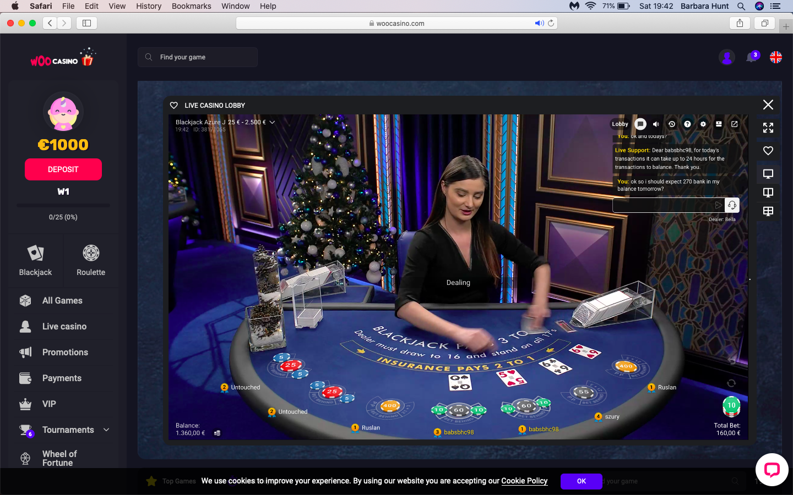Image resolution: width=793 pixels, height=495 pixels.
Task: Open Wi-Fi status menu in menu bar
Action: click(590, 6)
